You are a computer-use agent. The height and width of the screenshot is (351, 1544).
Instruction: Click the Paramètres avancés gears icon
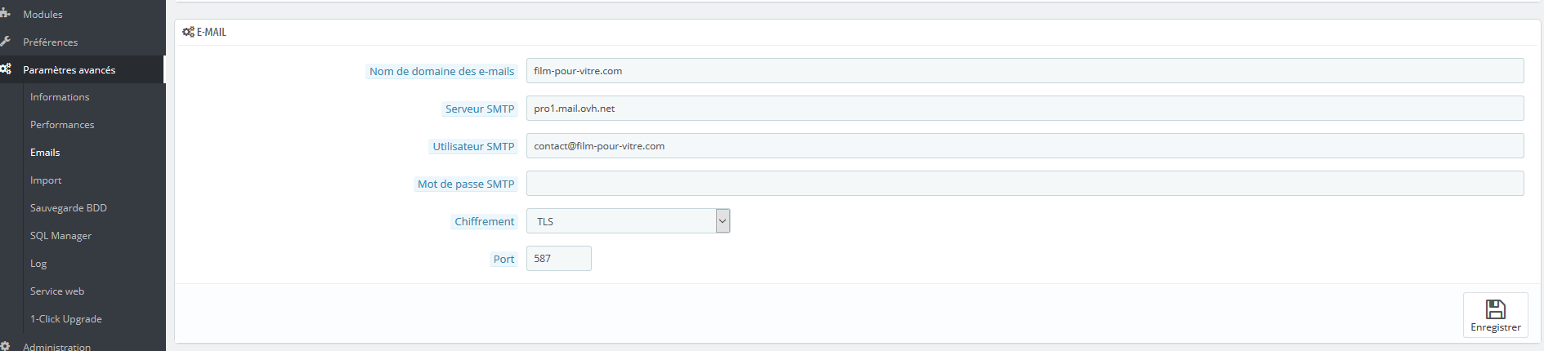coord(6,69)
